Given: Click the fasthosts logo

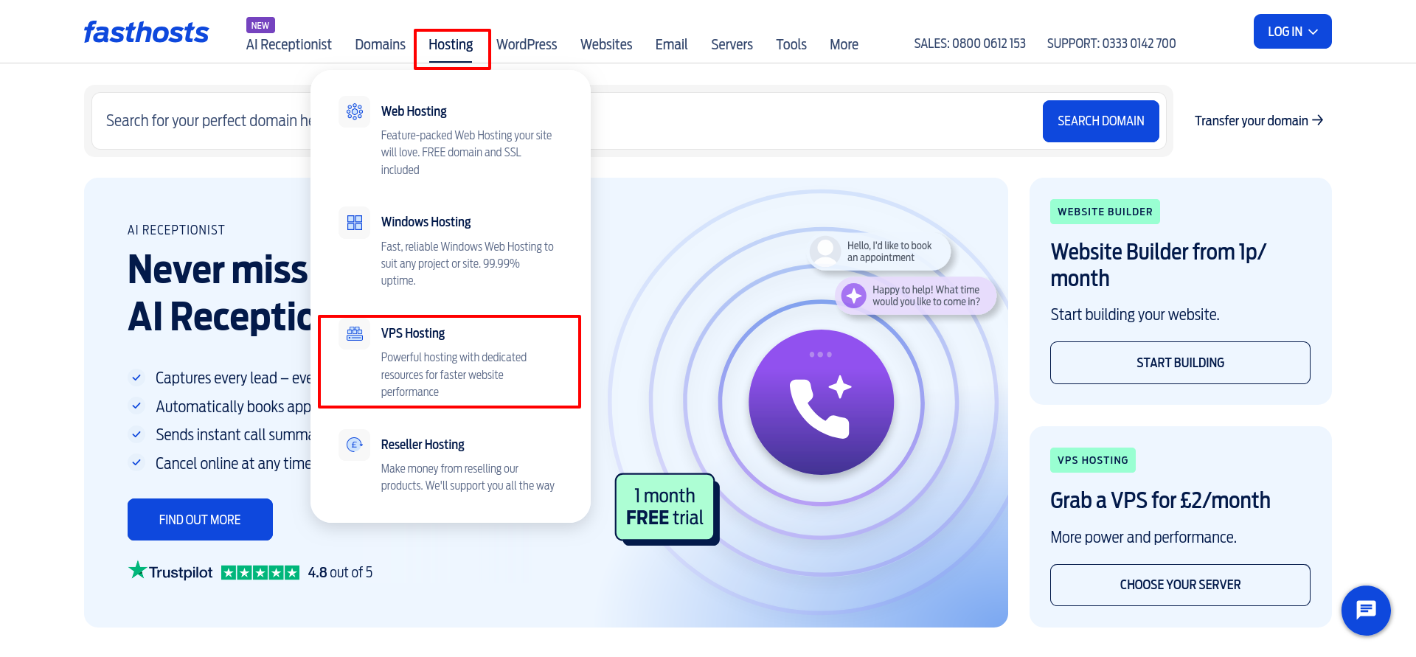Looking at the screenshot, I should click(146, 32).
